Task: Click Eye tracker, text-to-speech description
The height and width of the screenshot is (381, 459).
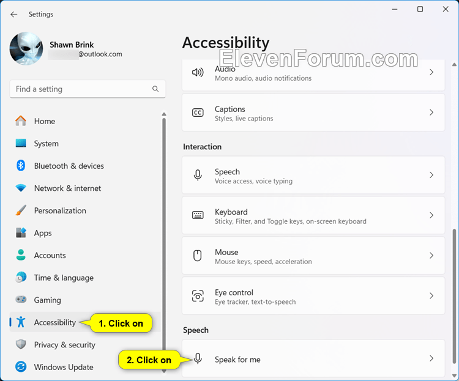Action: point(255,302)
